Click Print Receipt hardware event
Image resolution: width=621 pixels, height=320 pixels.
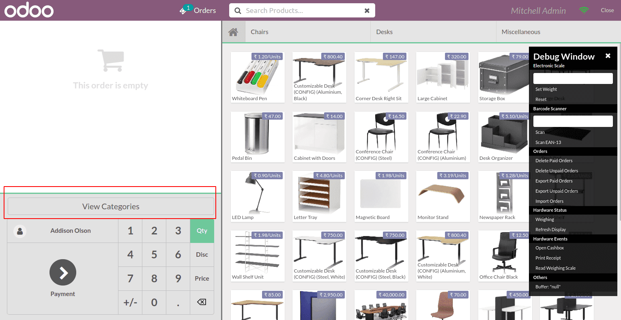[x=548, y=258]
